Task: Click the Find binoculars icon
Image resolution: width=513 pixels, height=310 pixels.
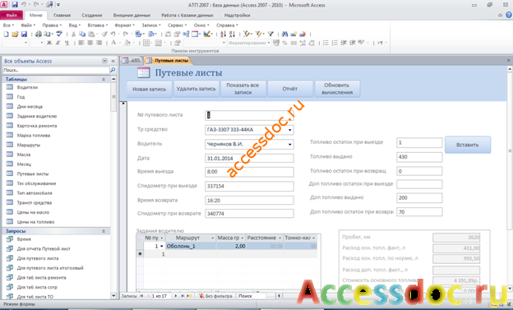Action: click(284, 34)
